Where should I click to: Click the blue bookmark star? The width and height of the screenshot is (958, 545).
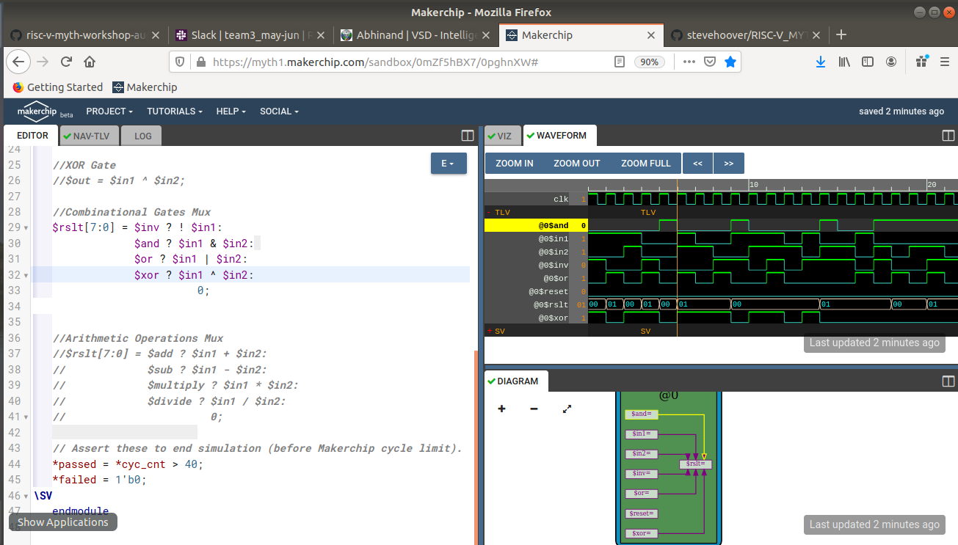pyautogui.click(x=730, y=62)
